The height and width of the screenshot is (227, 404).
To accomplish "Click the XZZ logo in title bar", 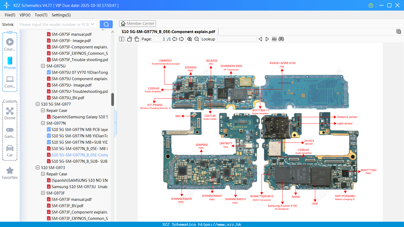I will point(7,5).
